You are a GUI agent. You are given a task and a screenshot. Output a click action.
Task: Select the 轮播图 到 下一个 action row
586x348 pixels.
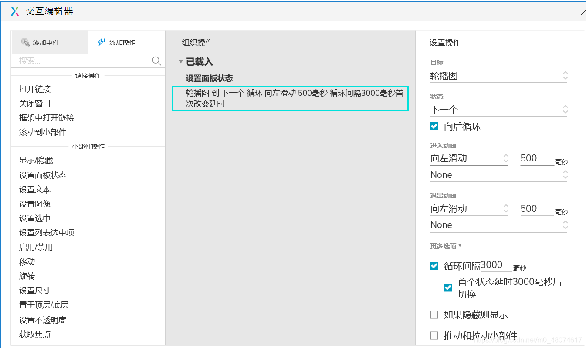click(x=290, y=98)
